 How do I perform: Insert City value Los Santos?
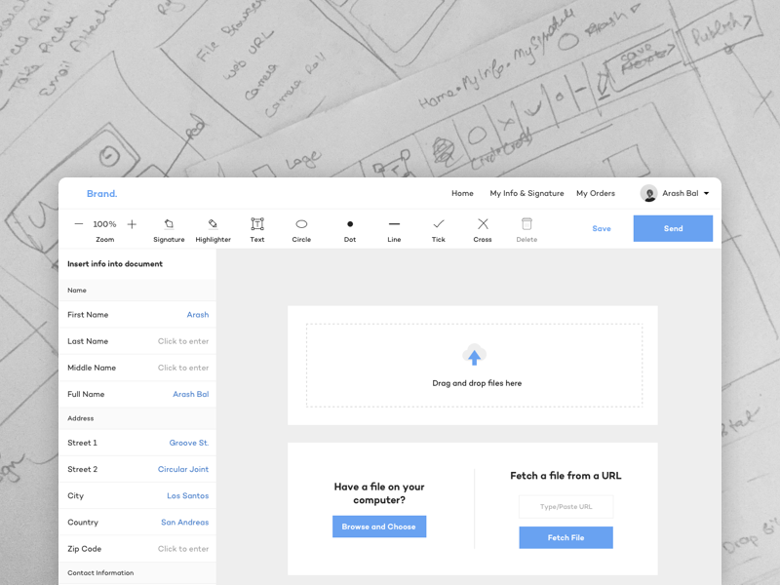pos(187,495)
